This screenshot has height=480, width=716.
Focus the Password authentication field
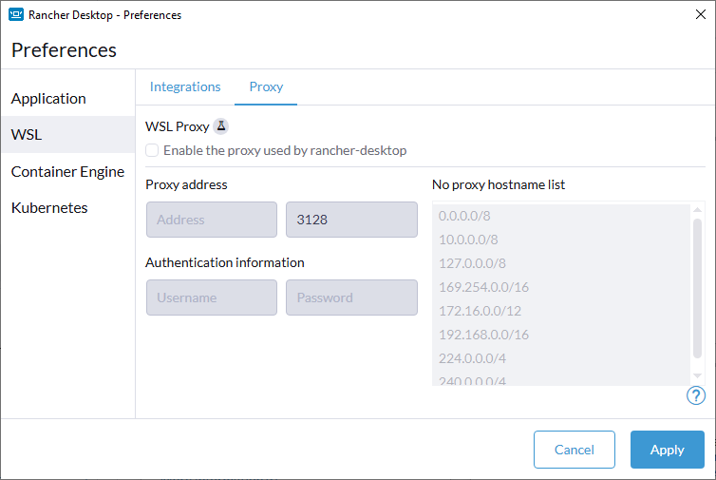350,298
